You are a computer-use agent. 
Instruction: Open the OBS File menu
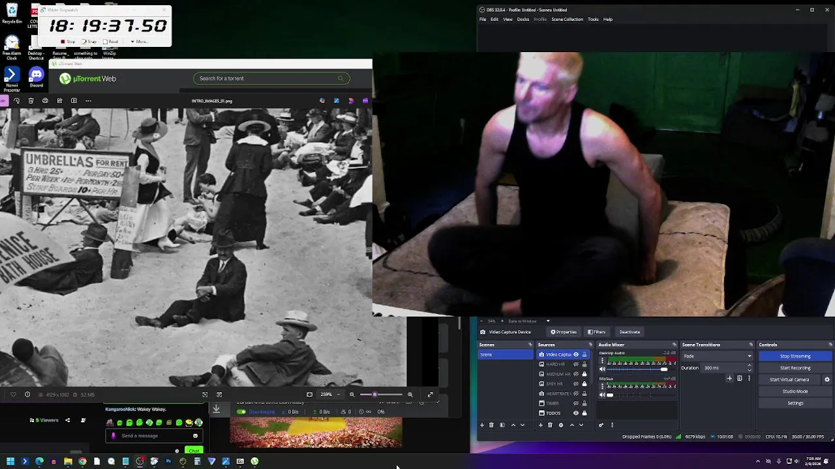[483, 19]
